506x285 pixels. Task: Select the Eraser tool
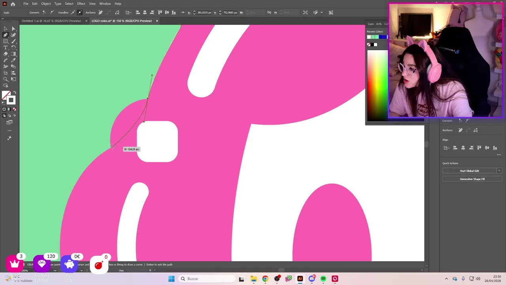tap(6, 54)
